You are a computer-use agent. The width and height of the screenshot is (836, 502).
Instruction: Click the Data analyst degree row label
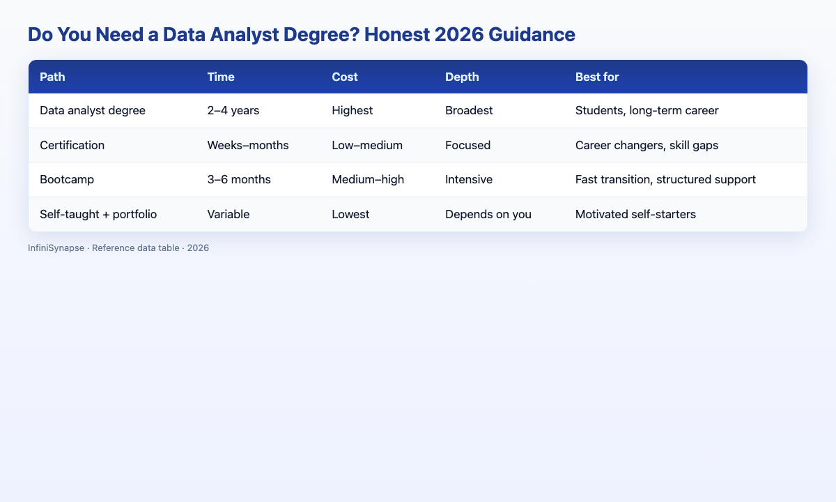(x=93, y=111)
